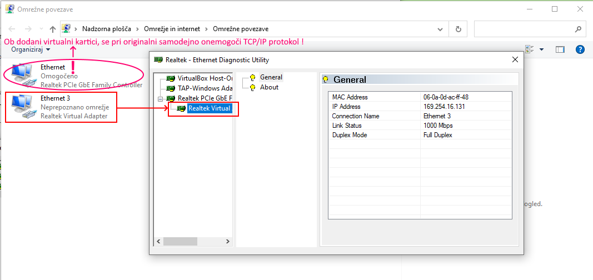Open the About page in utility

click(270, 87)
